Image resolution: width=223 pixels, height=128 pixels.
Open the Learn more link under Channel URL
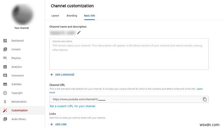199,89
